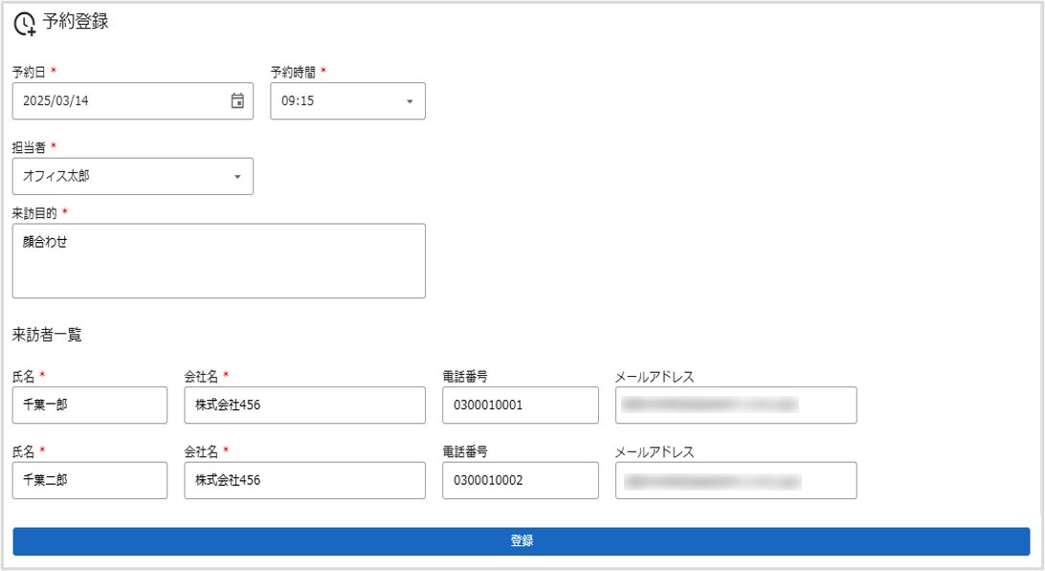Focus the 予約日 date field 2025/03/14
Viewport: 1045px width, 571px height.
click(133, 101)
